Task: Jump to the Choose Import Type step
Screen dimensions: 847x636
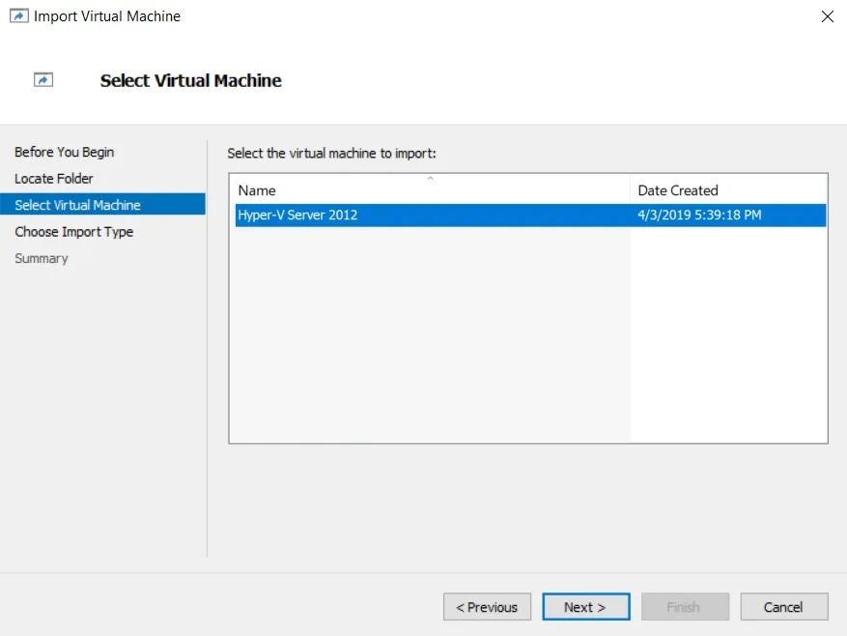Action: (x=73, y=232)
